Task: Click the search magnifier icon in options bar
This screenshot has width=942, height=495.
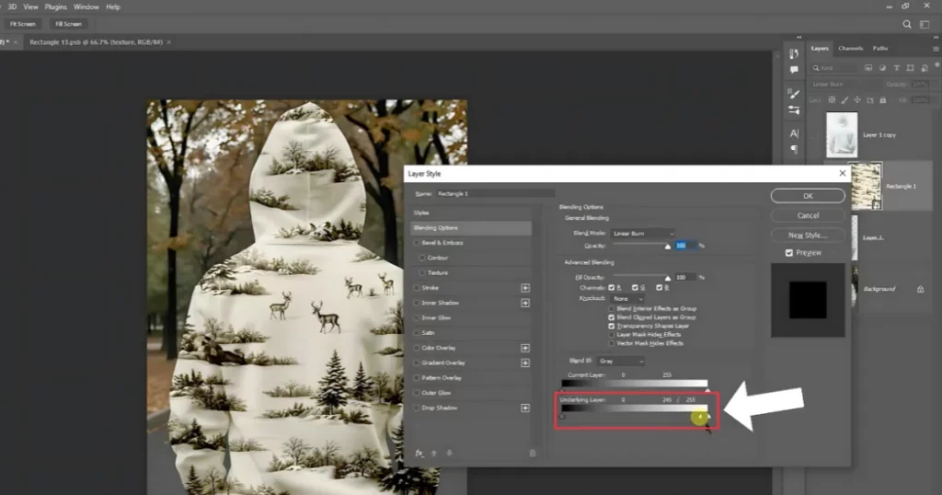Action: [x=906, y=24]
